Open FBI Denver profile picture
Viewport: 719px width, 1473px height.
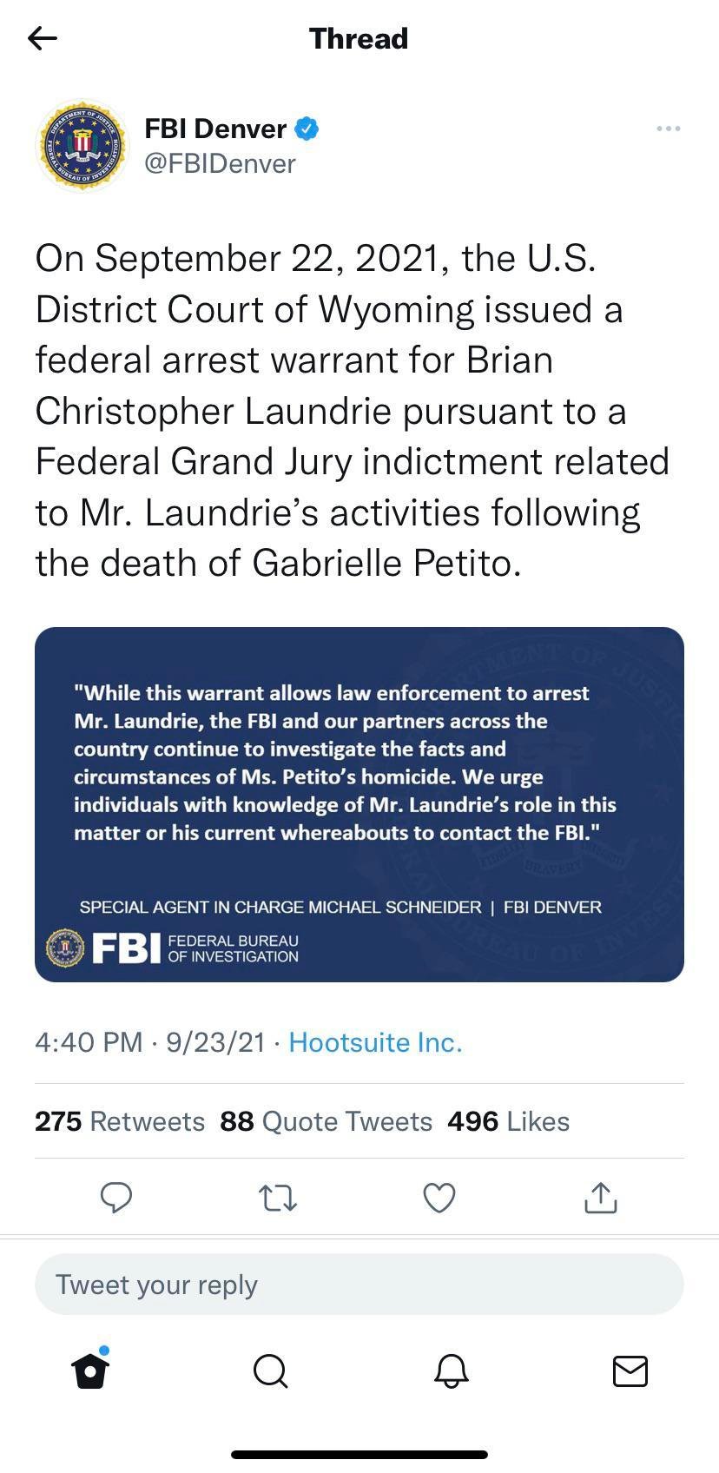(81, 145)
